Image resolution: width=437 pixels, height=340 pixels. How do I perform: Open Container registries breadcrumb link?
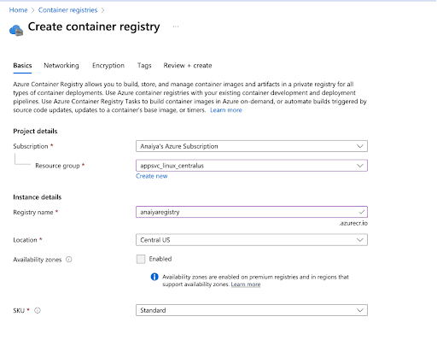coord(67,10)
